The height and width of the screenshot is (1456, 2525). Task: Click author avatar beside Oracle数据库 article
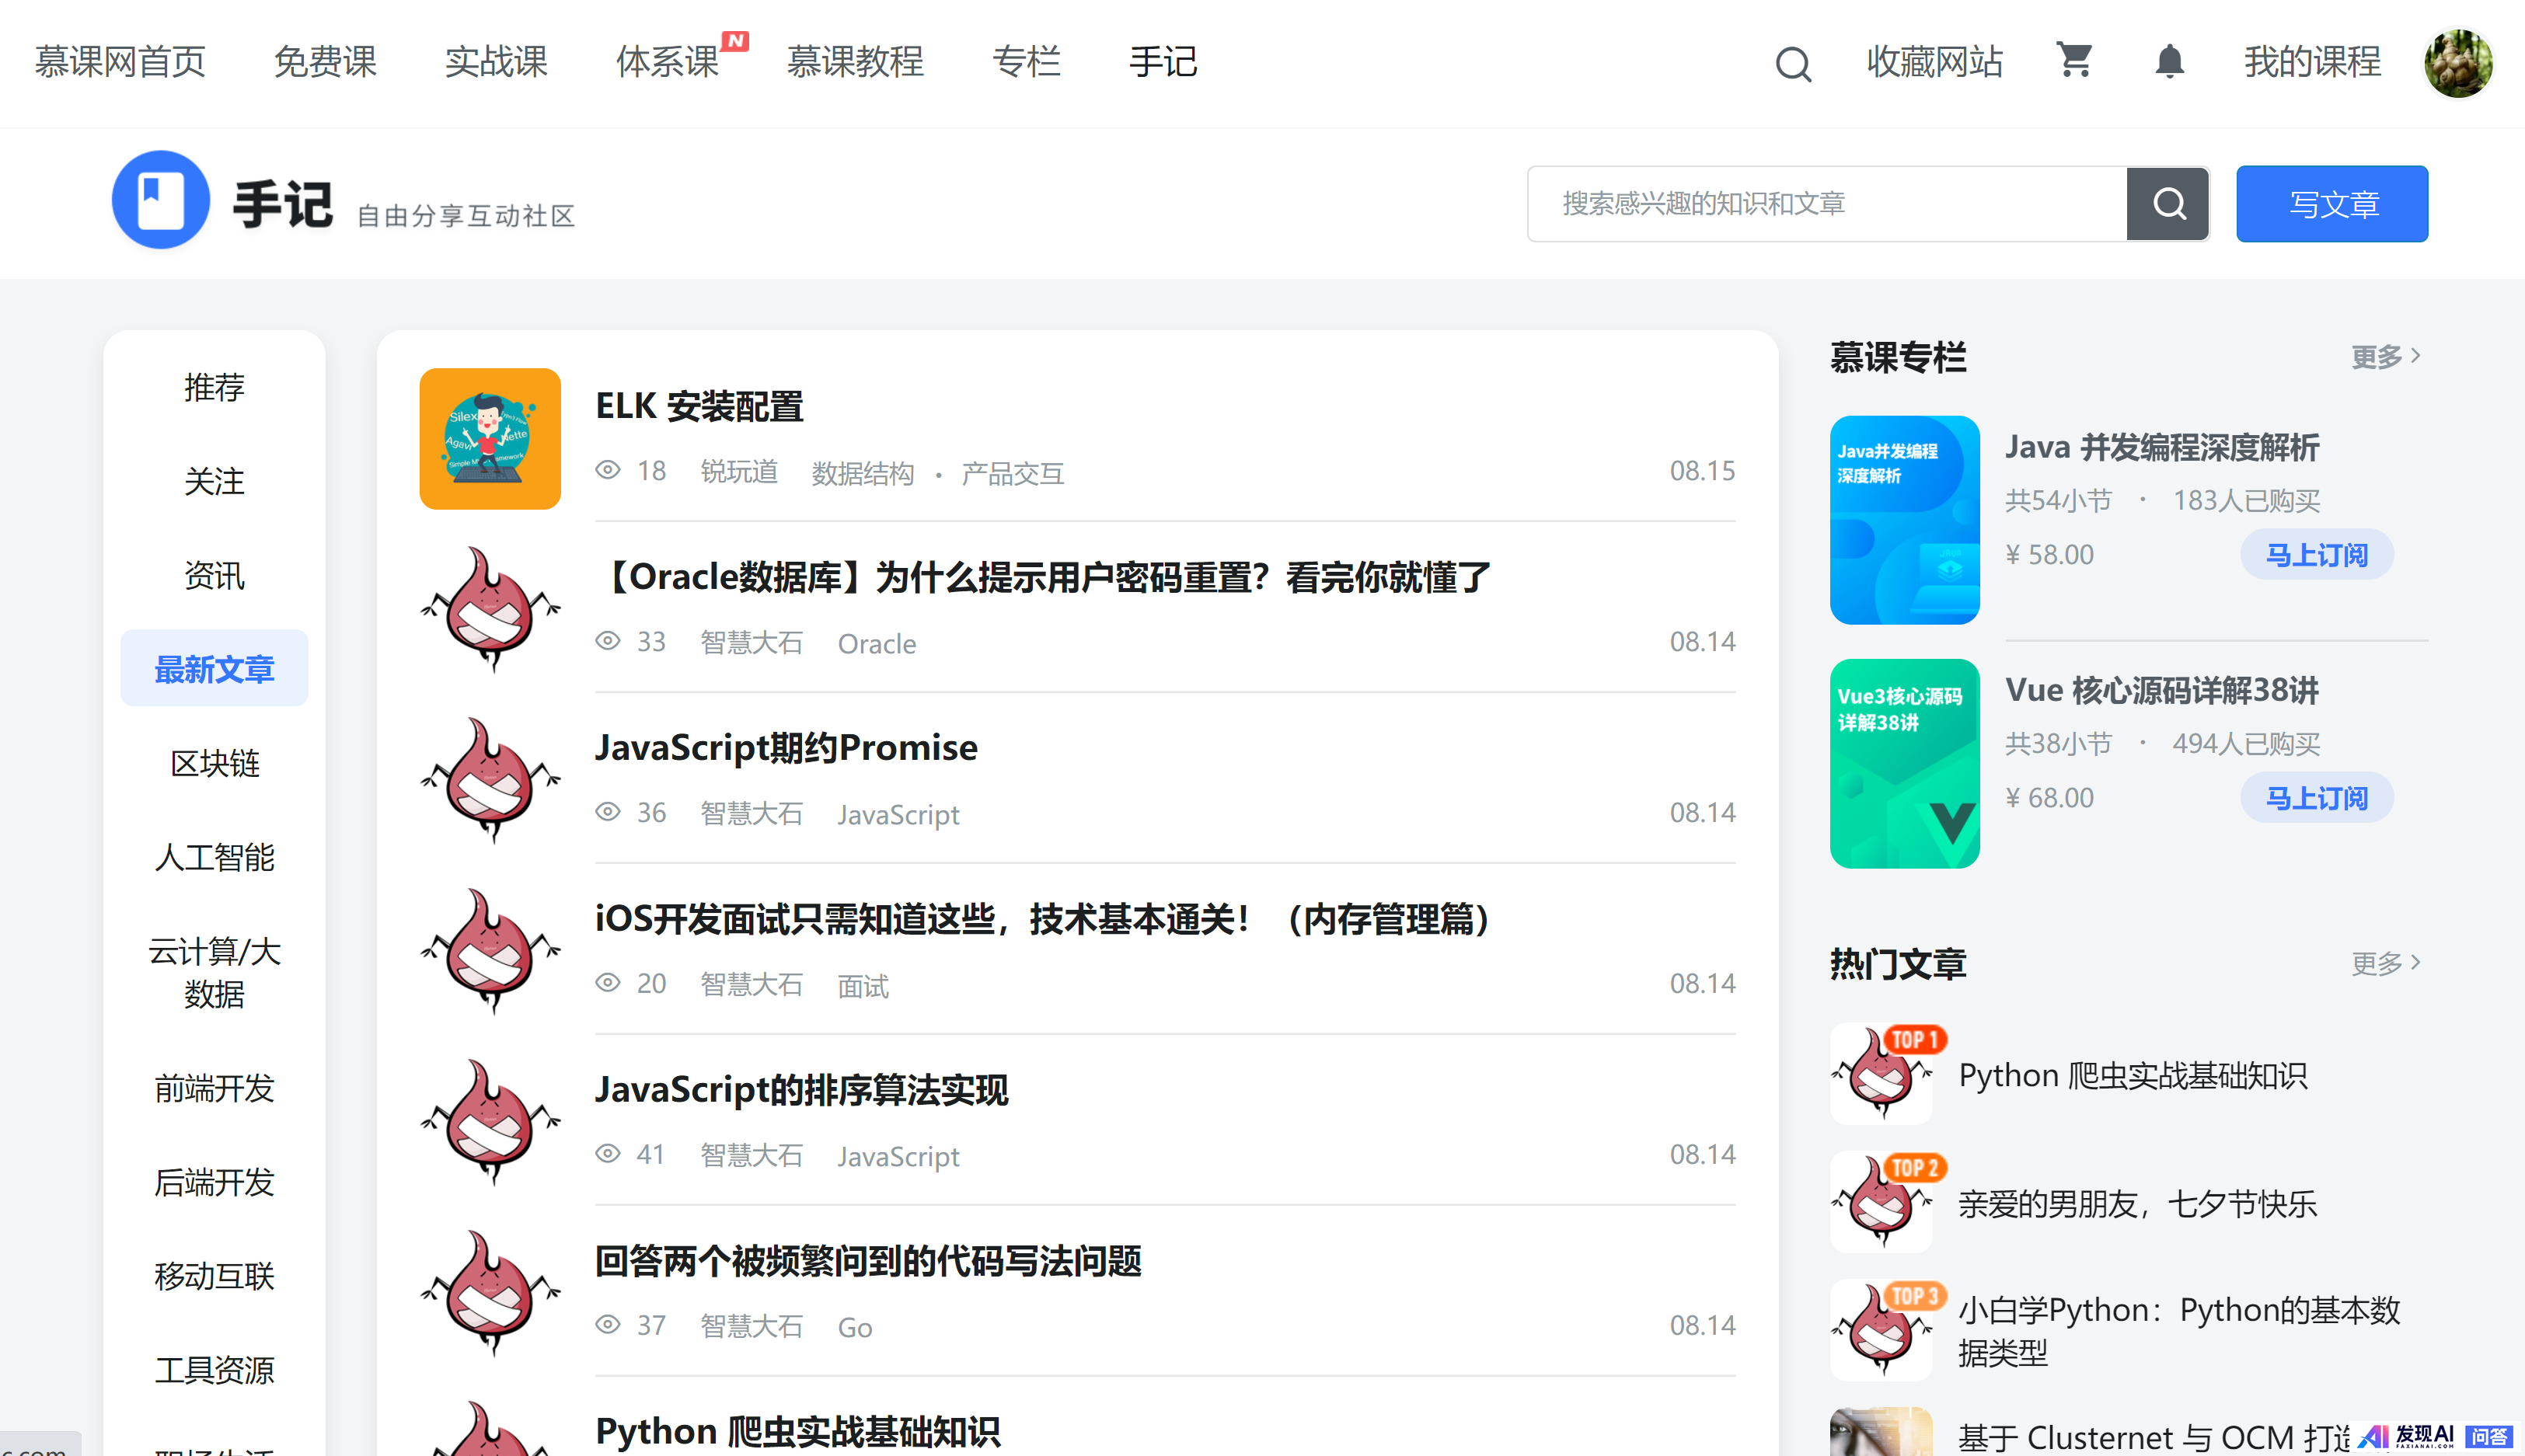(x=490, y=609)
